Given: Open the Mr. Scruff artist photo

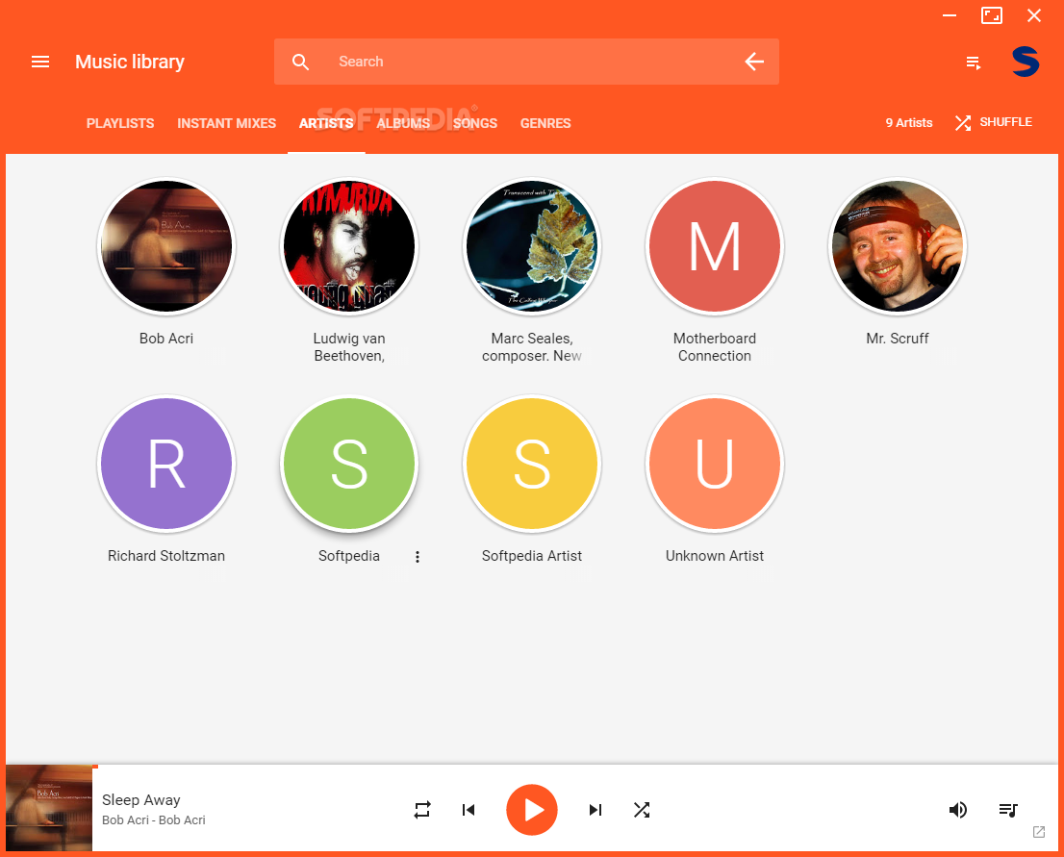Looking at the screenshot, I should click(897, 246).
